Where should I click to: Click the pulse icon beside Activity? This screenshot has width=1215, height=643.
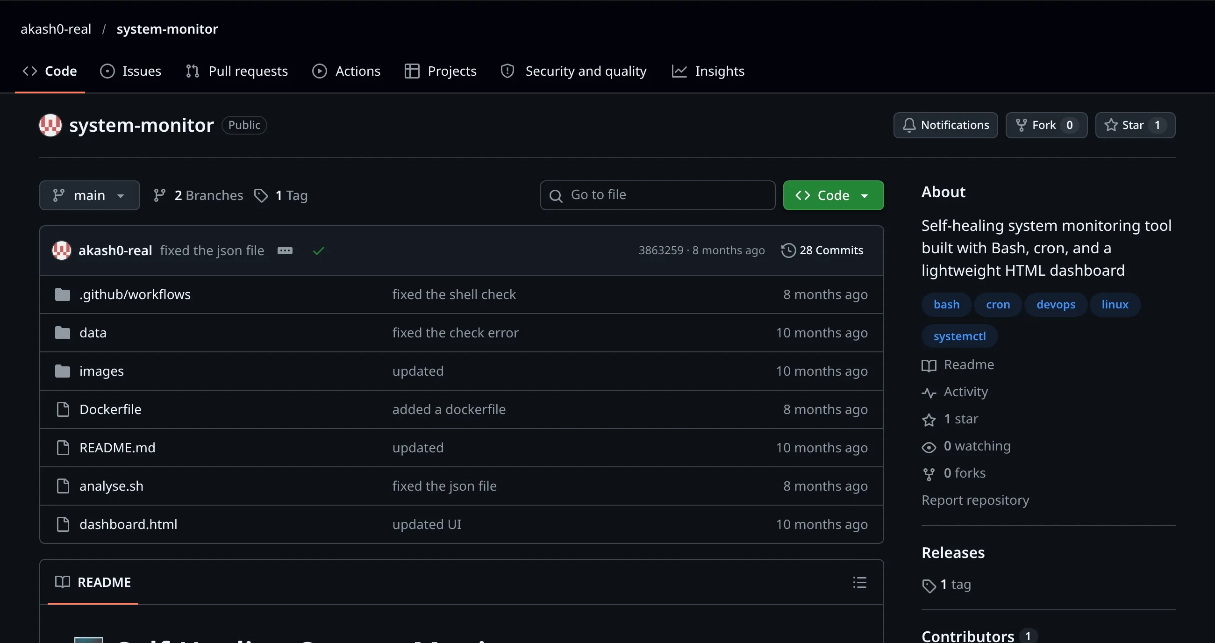coord(929,393)
